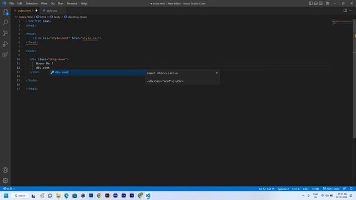This screenshot has height=200, width=356.
Task: Click line number 10 in the gutter
Action: point(18,59)
